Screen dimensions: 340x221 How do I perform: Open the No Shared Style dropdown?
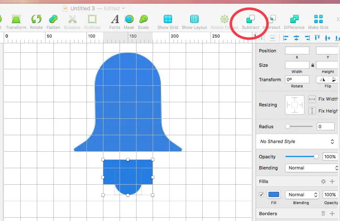(x=297, y=141)
